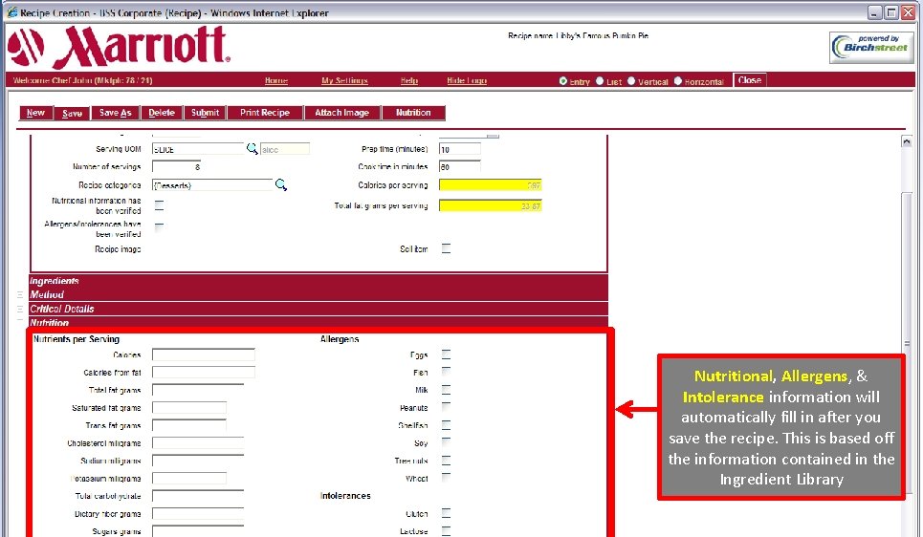Click the Total carbohydrate field

point(198,496)
